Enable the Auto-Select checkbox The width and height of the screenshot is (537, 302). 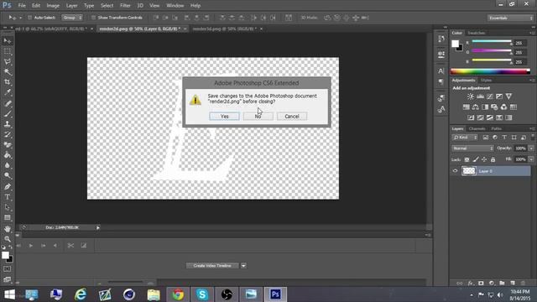tap(29, 18)
